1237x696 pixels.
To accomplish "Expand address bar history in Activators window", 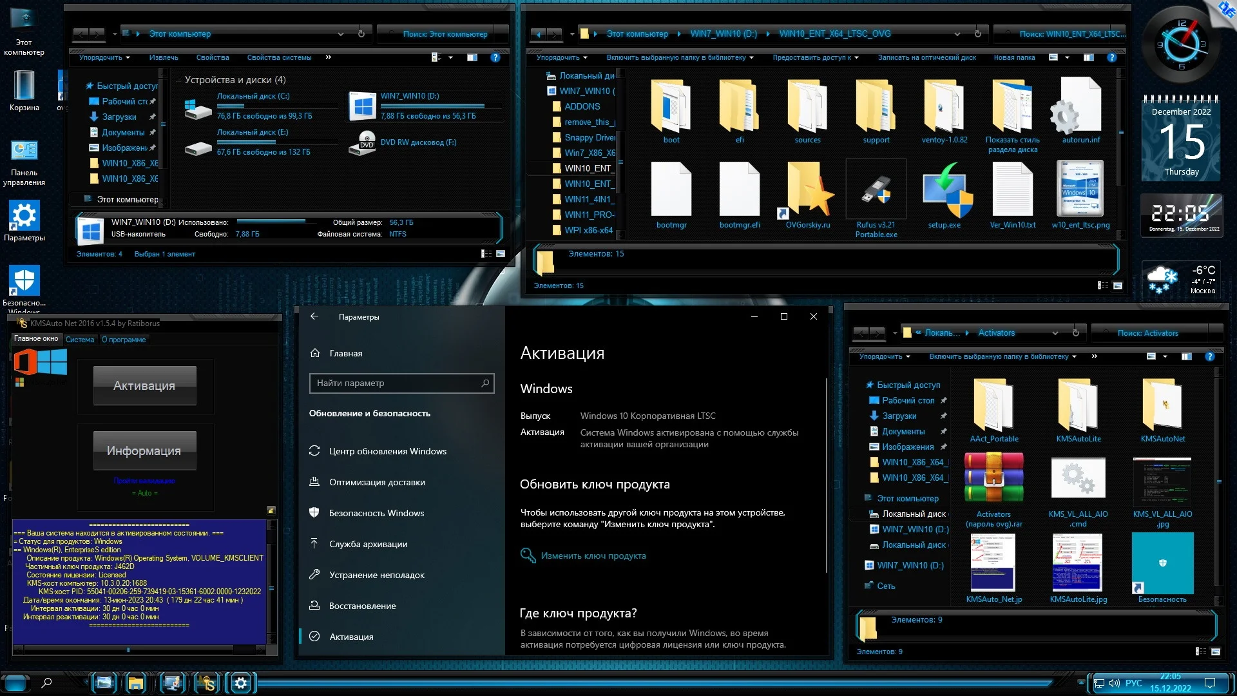I will pyautogui.click(x=1055, y=333).
